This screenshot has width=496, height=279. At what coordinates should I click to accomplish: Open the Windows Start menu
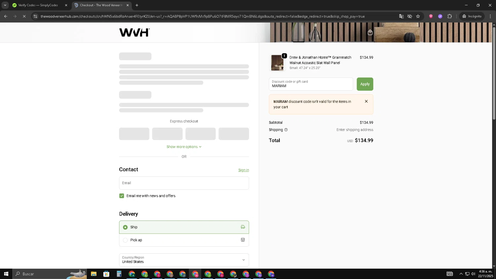pos(6,274)
